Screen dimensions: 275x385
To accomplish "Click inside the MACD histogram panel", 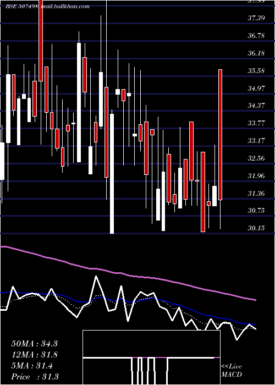I will [151, 358].
